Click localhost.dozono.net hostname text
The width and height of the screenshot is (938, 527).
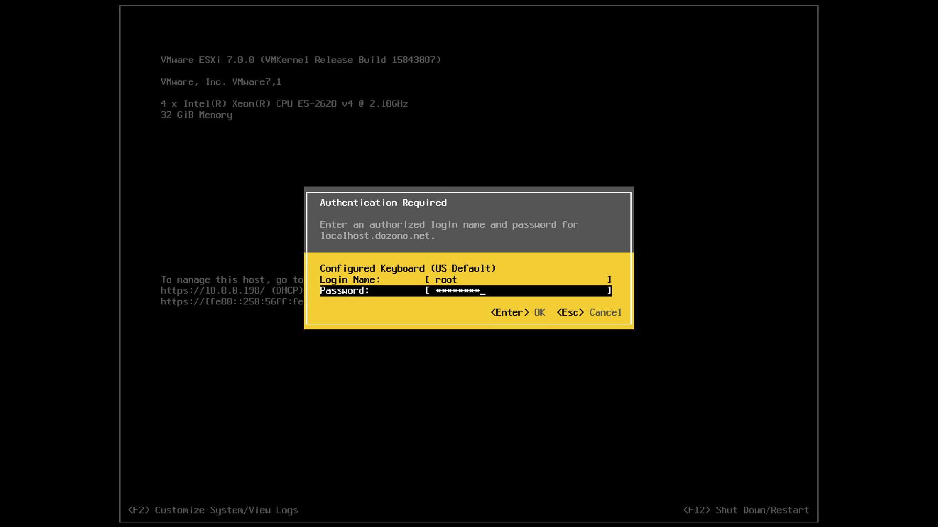click(375, 236)
